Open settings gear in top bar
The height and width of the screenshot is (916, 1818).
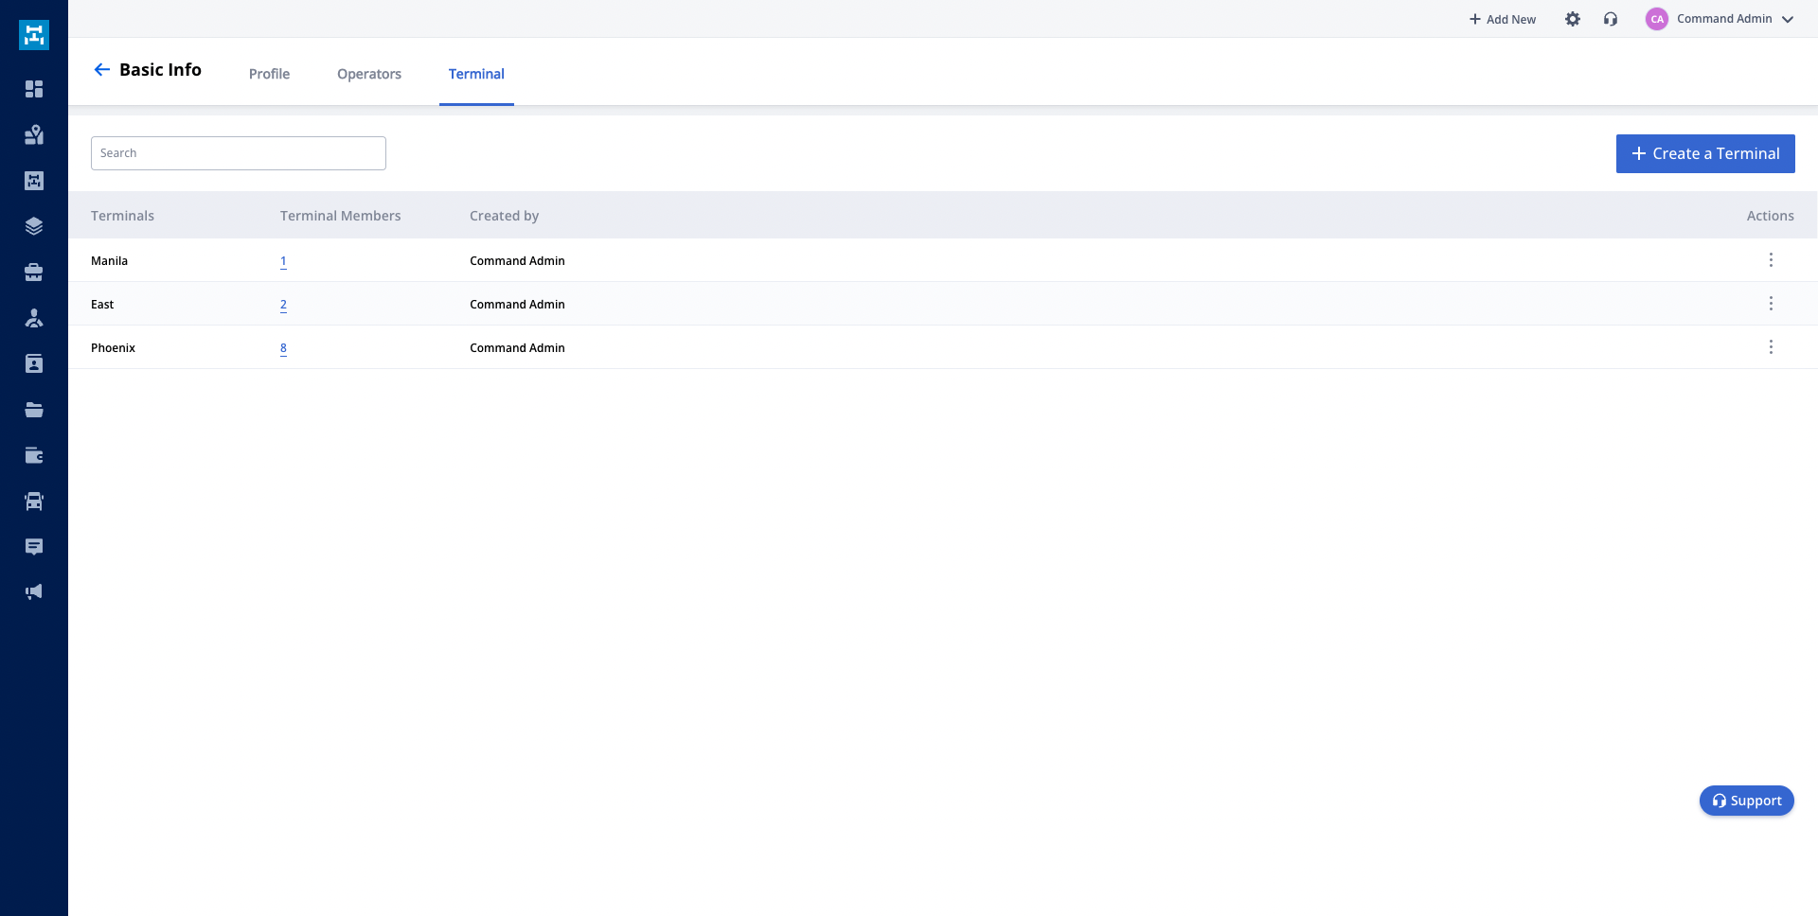click(1573, 19)
